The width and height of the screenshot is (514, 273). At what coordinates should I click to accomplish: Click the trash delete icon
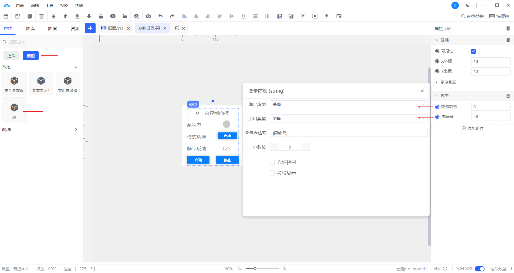point(41,16)
